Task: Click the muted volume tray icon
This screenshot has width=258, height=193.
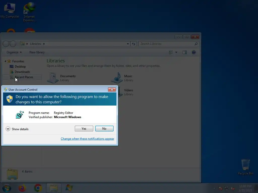Action: click(233, 188)
